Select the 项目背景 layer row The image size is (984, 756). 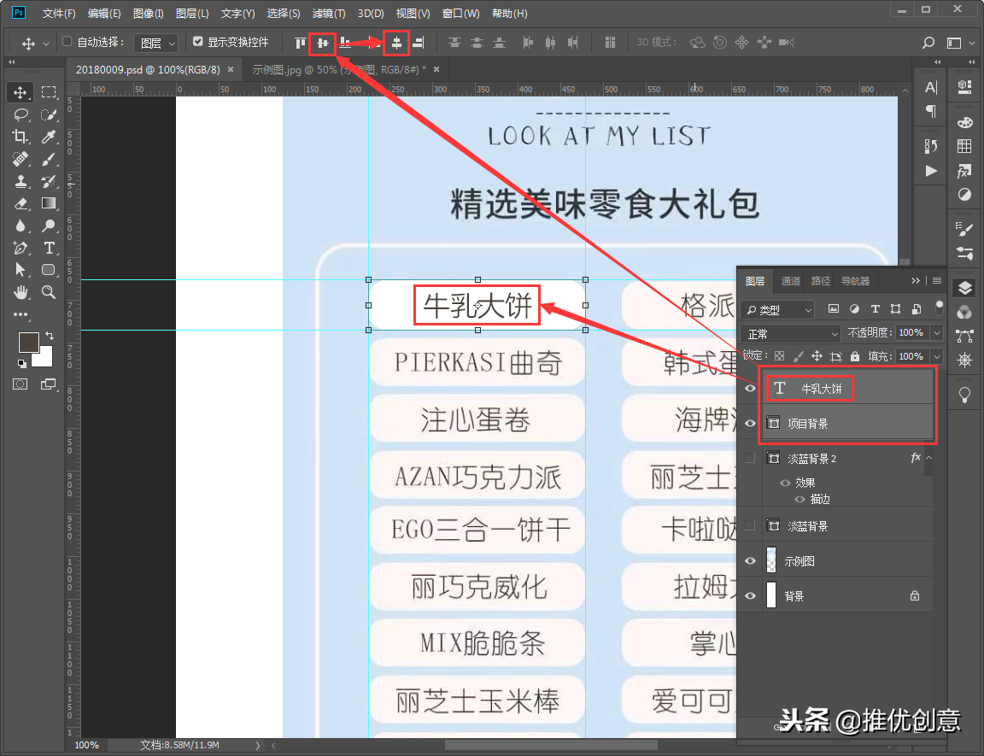[847, 424]
